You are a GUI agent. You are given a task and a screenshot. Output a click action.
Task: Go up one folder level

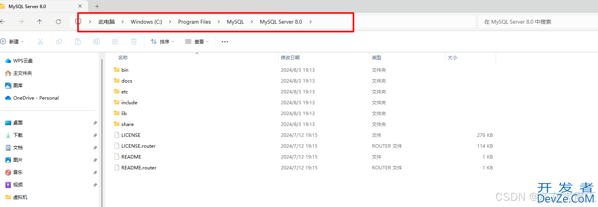(40, 22)
